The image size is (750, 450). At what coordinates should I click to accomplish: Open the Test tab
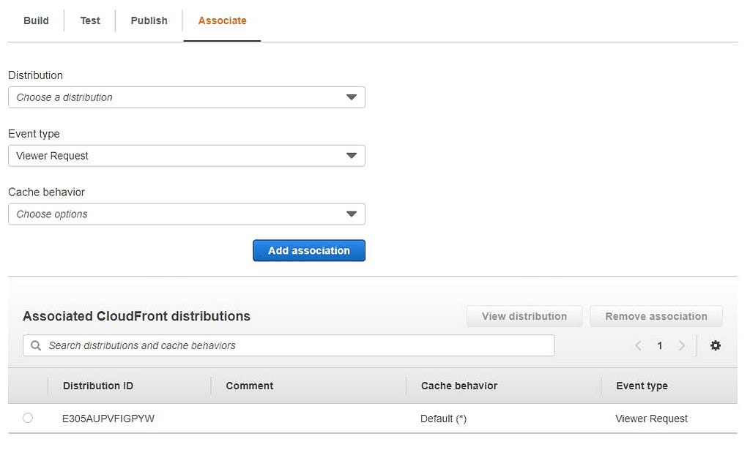[x=90, y=20]
